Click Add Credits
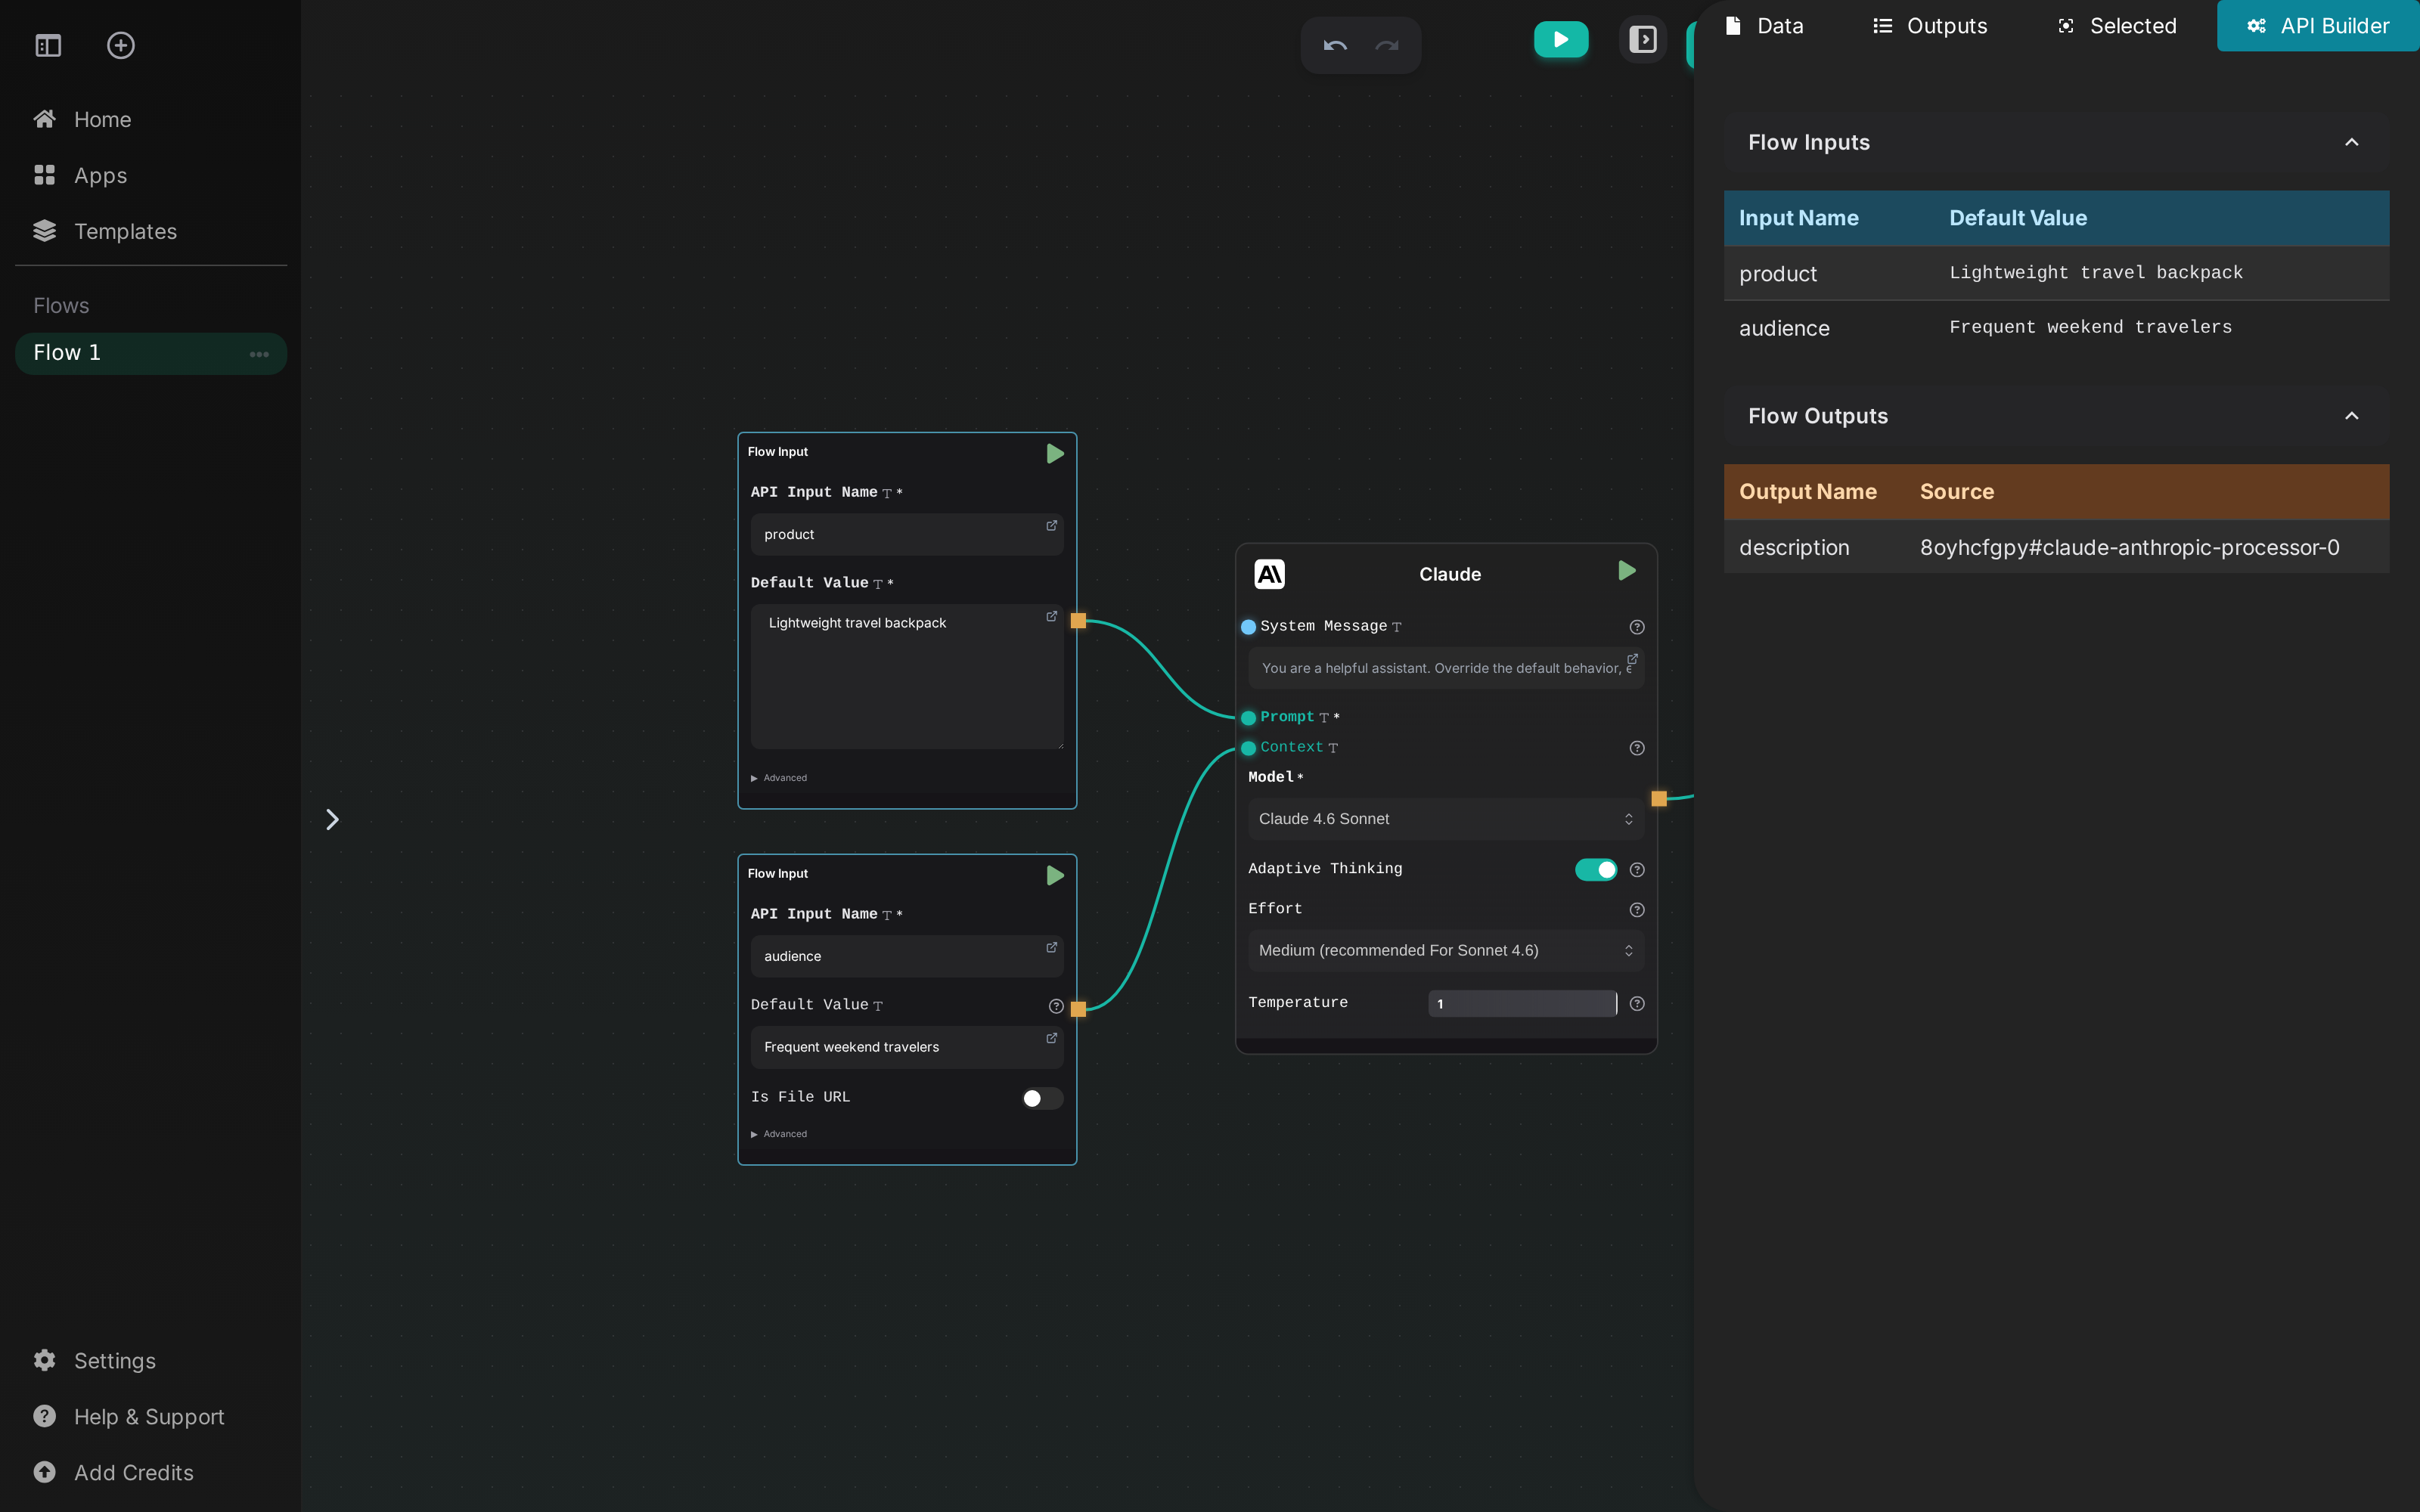The image size is (2420, 1512). tap(114, 1473)
